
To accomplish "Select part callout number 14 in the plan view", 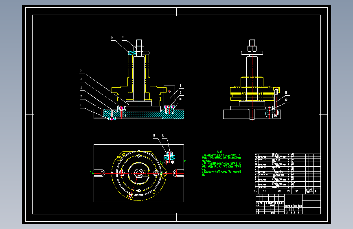I will [x=154, y=135].
